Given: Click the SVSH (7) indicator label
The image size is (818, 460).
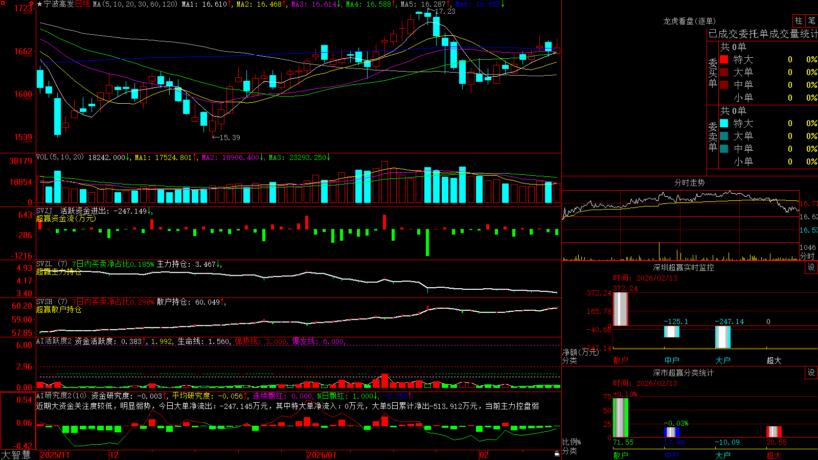Looking at the screenshot, I should 52,302.
